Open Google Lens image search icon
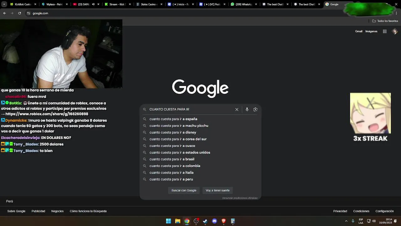This screenshot has height=226, width=401. point(255,109)
